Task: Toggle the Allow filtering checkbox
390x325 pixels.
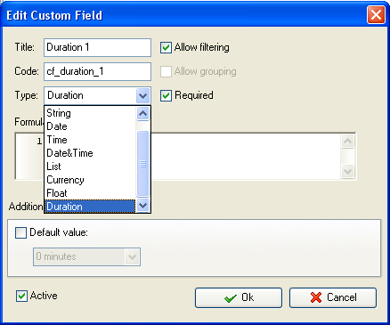Action: click(166, 47)
